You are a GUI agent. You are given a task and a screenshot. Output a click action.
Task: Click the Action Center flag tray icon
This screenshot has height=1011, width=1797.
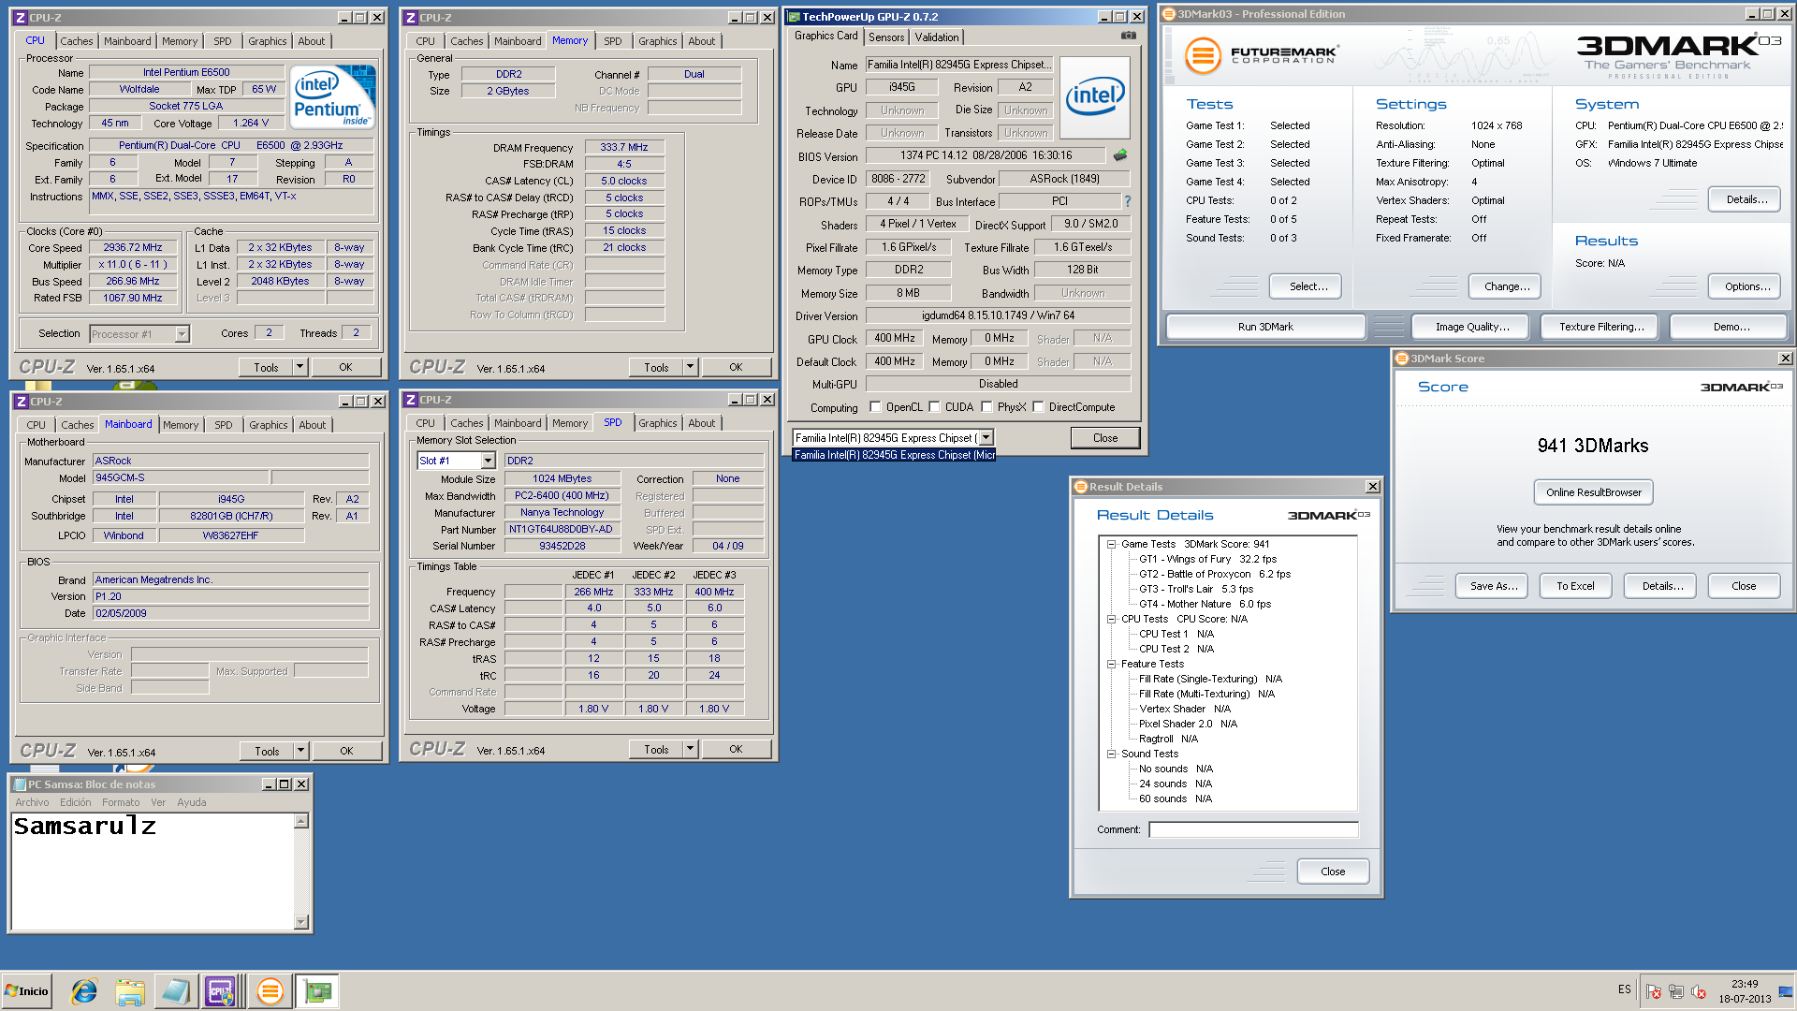click(1654, 991)
